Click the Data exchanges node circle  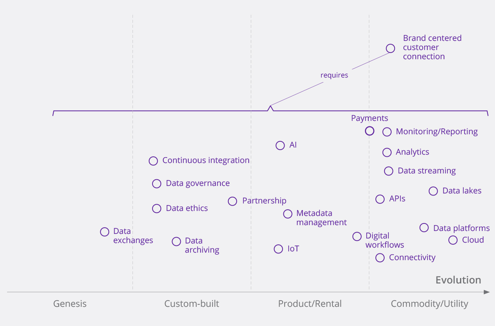point(105,232)
